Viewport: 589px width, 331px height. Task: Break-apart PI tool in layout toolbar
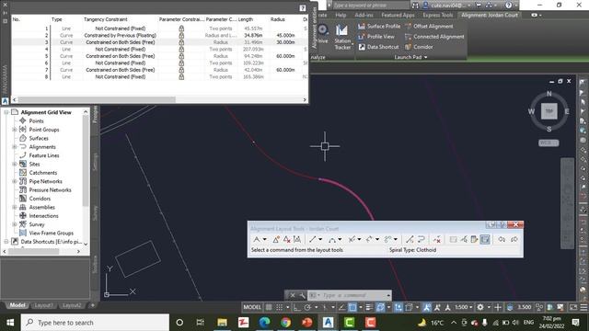pos(297,239)
